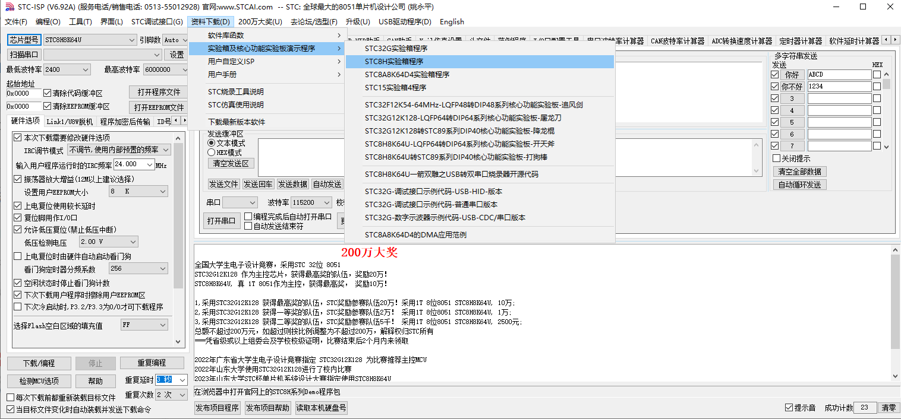Click 清空发送区 button
This screenshot has width=901, height=419.
pyautogui.click(x=231, y=163)
